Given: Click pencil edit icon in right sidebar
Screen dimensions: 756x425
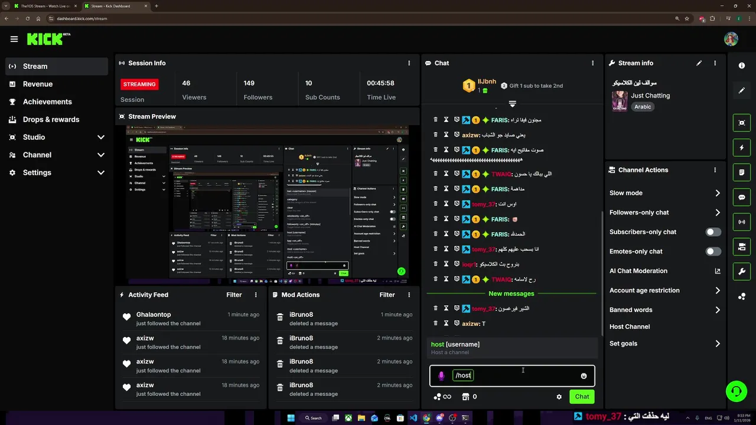Looking at the screenshot, I should (742, 91).
